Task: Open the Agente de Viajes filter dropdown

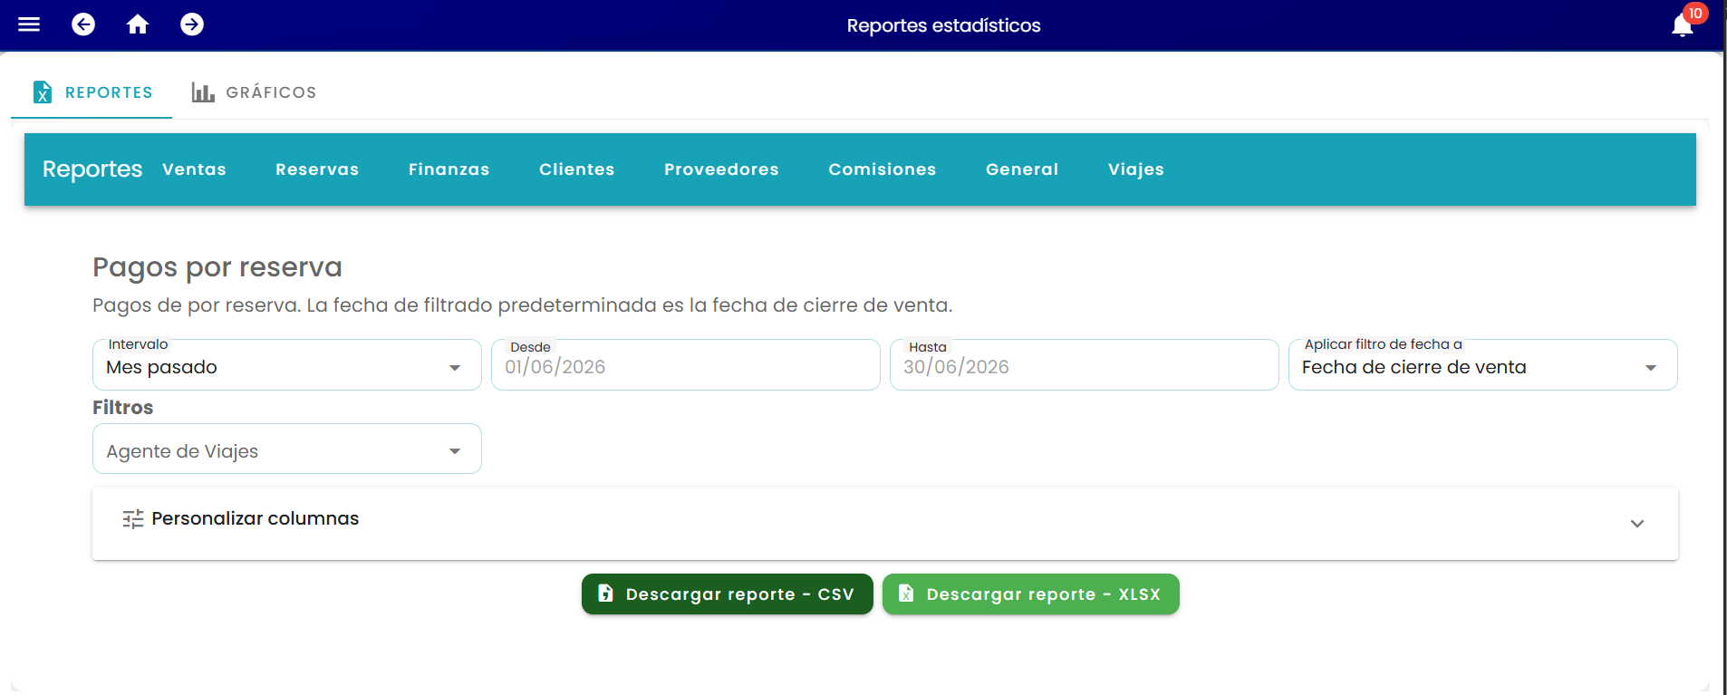Action: 287,449
